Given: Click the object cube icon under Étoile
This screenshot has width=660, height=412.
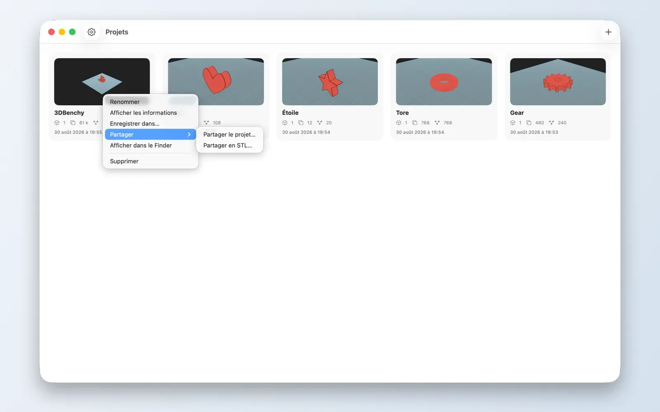Looking at the screenshot, I should click(x=285, y=123).
